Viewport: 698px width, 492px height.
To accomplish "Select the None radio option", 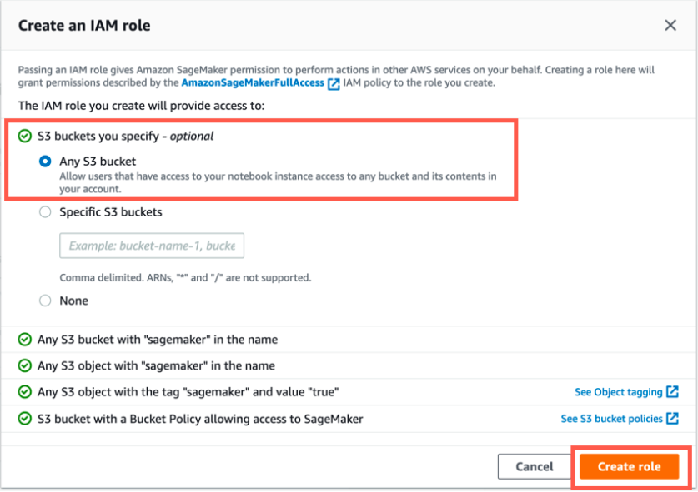I will coord(45,301).
